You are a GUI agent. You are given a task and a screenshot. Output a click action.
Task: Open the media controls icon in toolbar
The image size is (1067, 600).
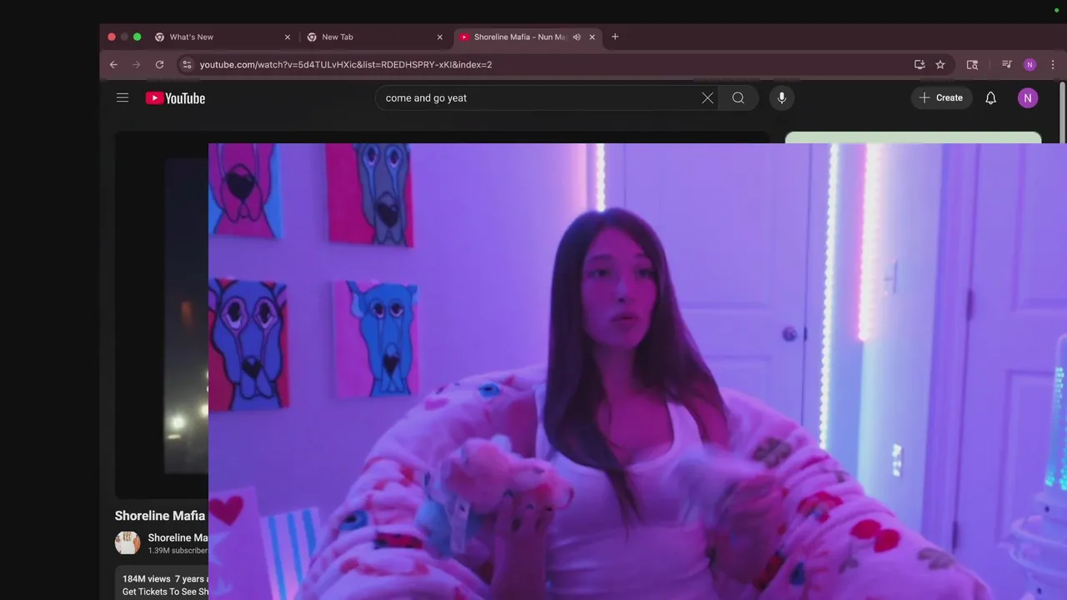pyautogui.click(x=1007, y=64)
